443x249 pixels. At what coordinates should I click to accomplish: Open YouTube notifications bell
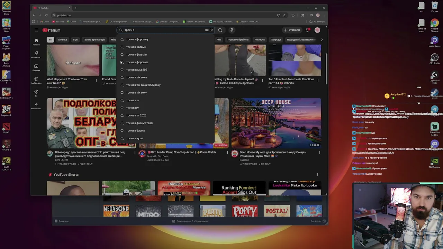308,30
